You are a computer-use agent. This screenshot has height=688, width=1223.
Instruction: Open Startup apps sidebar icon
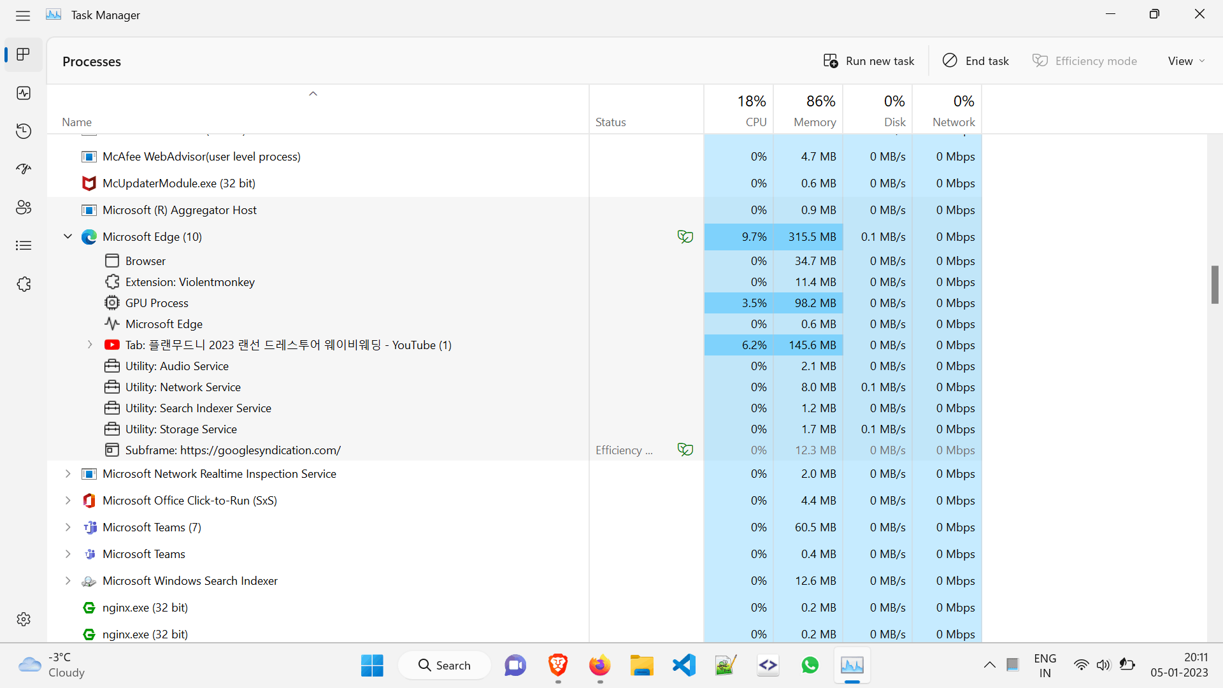pyautogui.click(x=24, y=169)
